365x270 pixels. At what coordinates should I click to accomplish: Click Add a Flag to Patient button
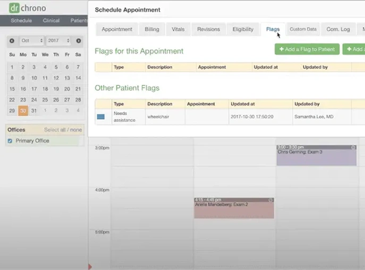coord(307,49)
